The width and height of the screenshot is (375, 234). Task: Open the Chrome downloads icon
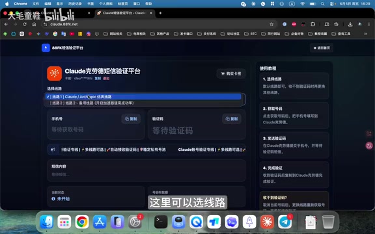[x=350, y=24]
